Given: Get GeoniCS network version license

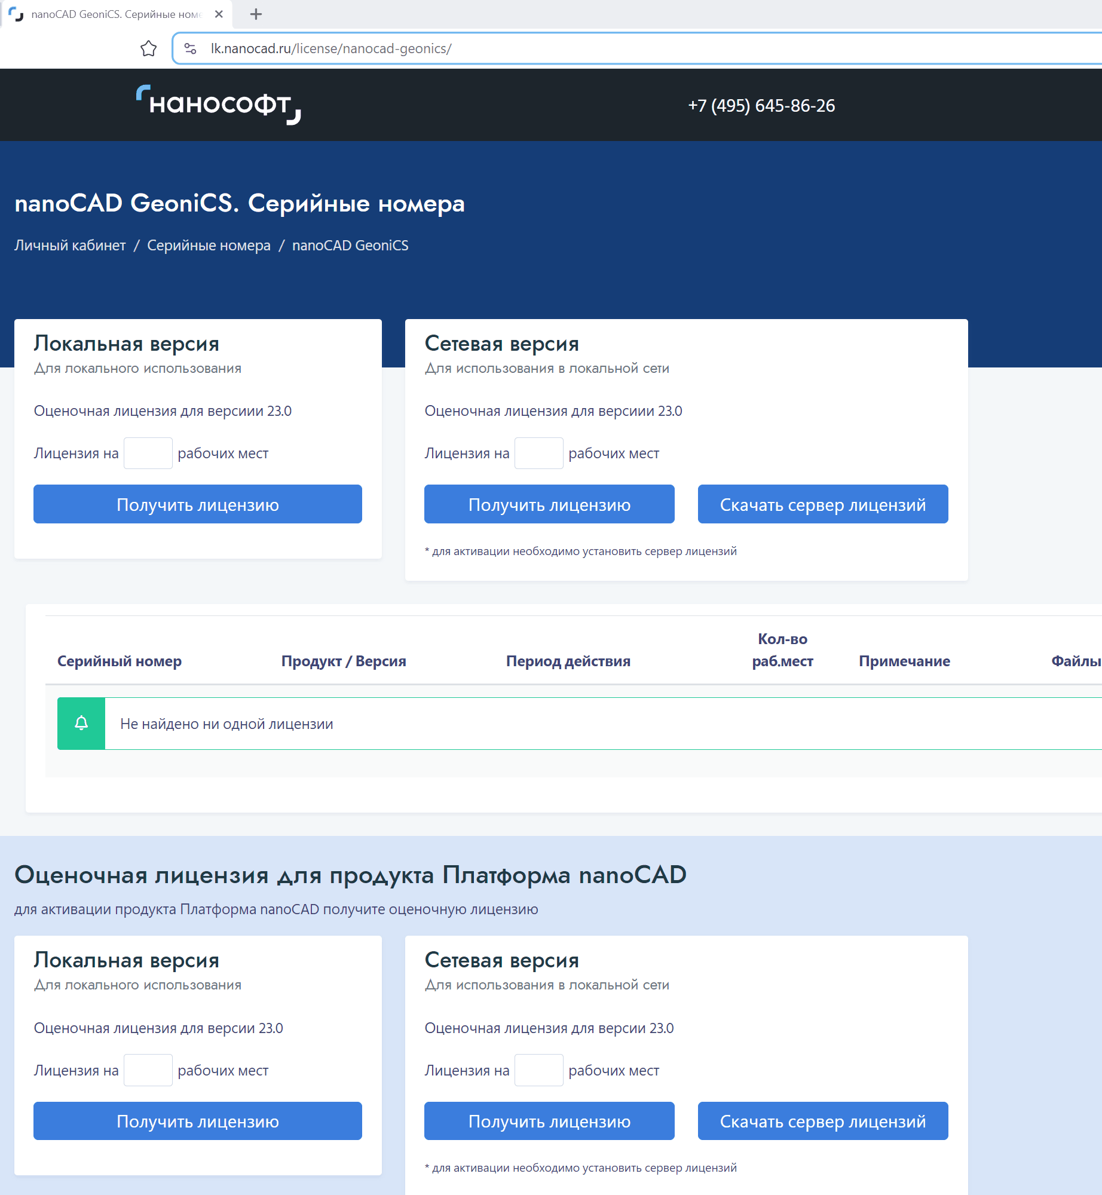Looking at the screenshot, I should coord(549,504).
